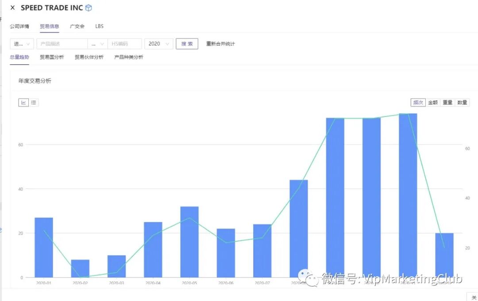Switch to chart view icon

pyautogui.click(x=23, y=102)
